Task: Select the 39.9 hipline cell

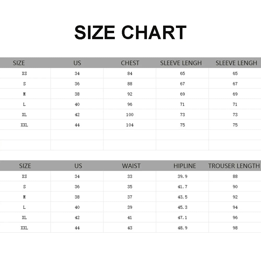Action: (182, 176)
